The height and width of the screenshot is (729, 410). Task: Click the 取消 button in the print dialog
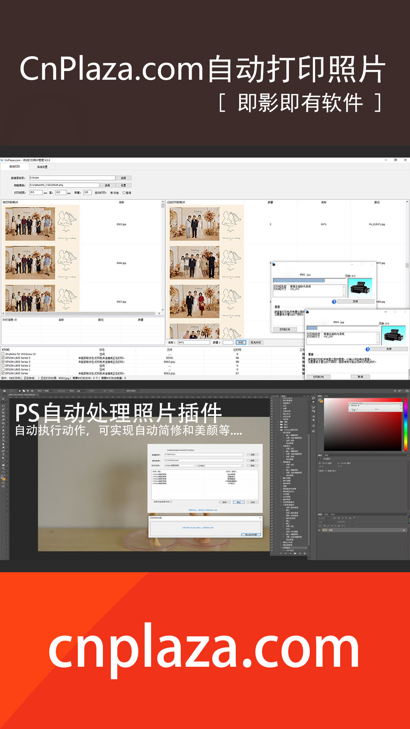point(360,377)
